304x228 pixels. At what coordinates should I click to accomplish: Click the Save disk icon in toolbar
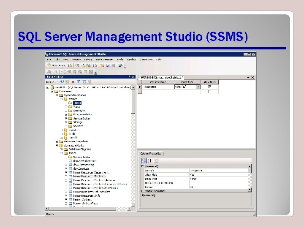(108, 65)
